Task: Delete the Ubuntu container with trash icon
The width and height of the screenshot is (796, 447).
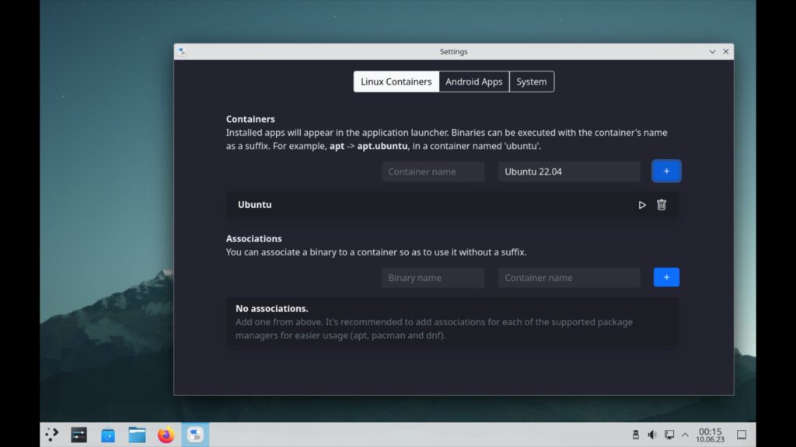Action: pyautogui.click(x=661, y=205)
